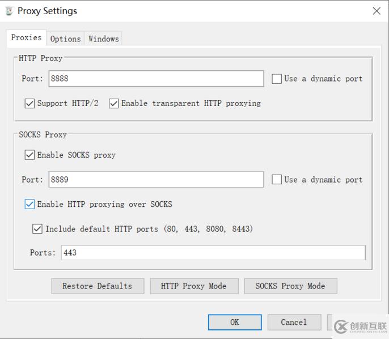Switch to the Options tab
Screen dimensions: 389x339
tap(66, 39)
